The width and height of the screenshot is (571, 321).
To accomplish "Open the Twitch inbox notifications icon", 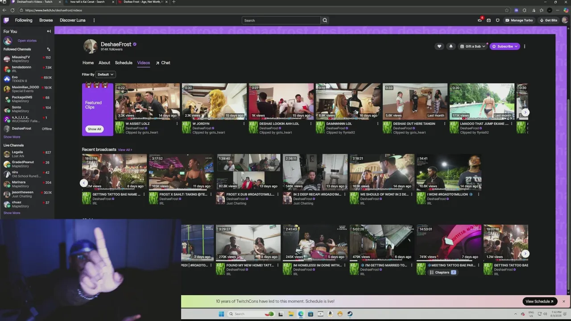I will (488, 20).
